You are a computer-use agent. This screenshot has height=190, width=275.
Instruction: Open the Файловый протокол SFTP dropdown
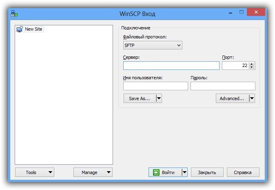[x=153, y=45]
